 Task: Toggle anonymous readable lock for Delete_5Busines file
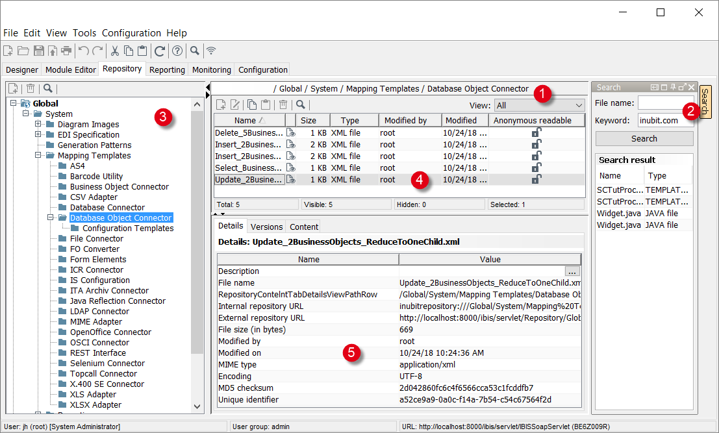pyautogui.click(x=536, y=132)
